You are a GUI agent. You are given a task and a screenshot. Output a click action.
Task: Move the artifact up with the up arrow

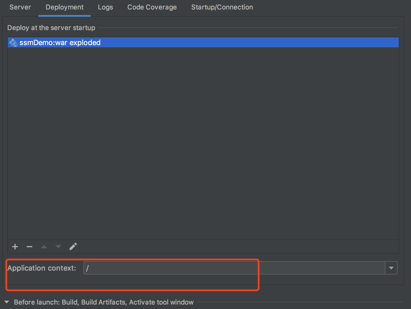(x=44, y=247)
